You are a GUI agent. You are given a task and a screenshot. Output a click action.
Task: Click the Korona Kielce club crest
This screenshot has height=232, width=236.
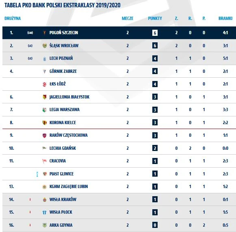45,123
